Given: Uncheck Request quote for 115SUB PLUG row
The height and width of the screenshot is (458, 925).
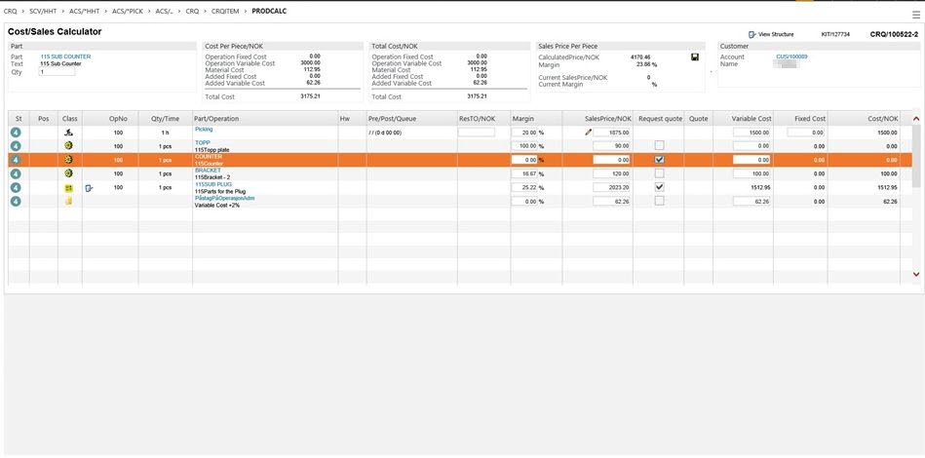Looking at the screenshot, I should coord(660,187).
